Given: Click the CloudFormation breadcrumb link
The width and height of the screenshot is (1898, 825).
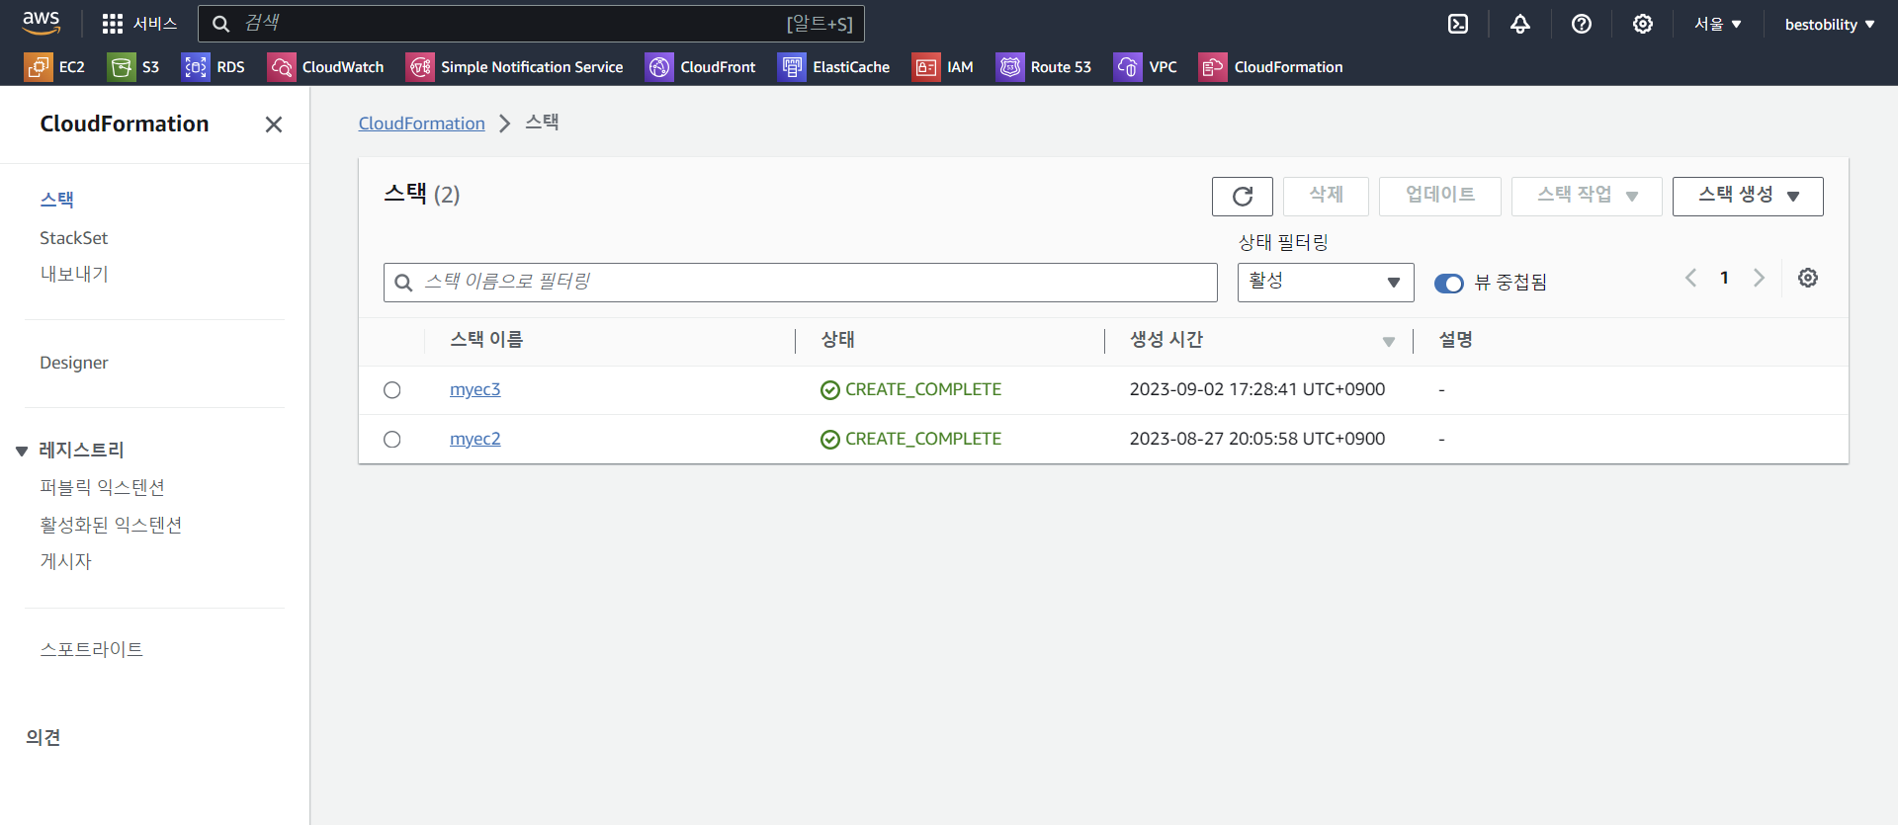Looking at the screenshot, I should (x=422, y=124).
